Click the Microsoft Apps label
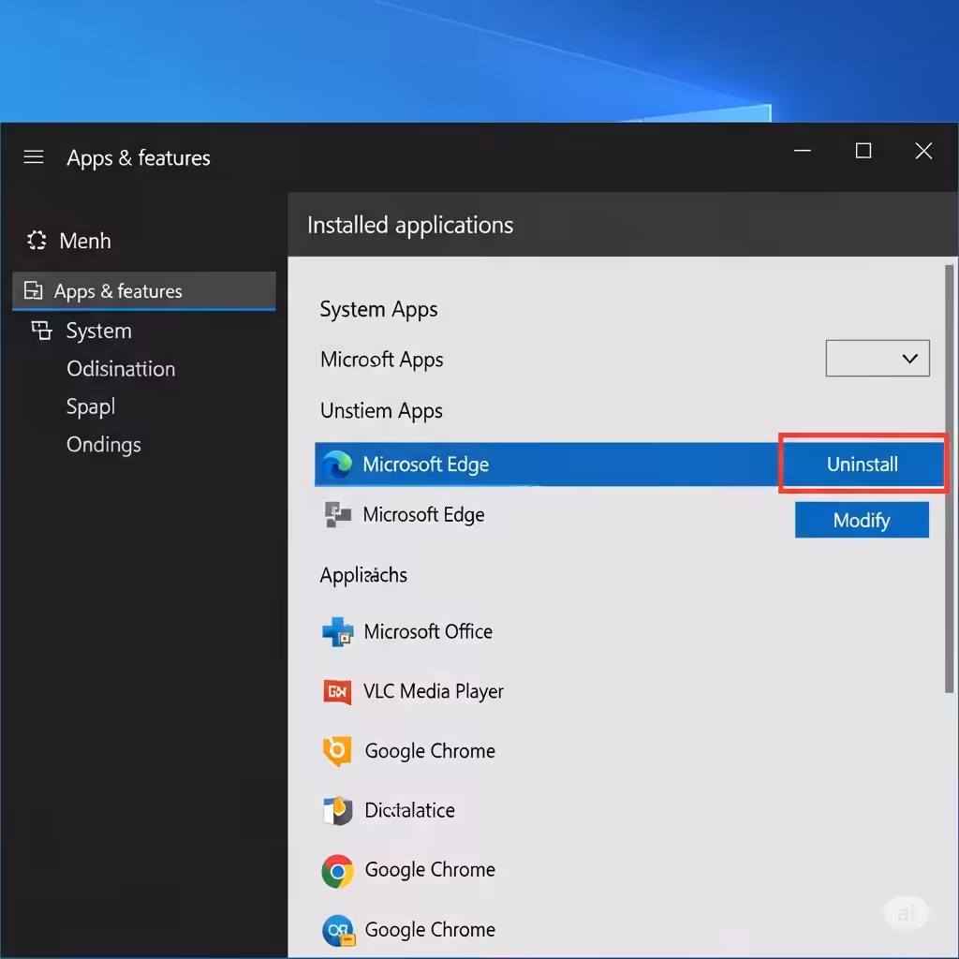 coord(382,360)
